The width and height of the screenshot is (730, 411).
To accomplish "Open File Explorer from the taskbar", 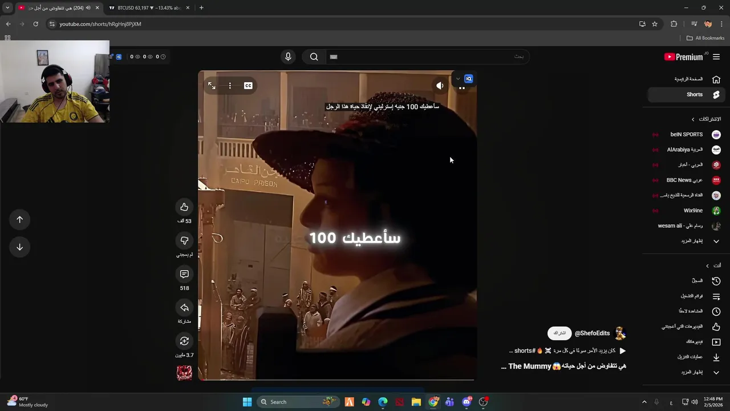I will click(x=416, y=402).
